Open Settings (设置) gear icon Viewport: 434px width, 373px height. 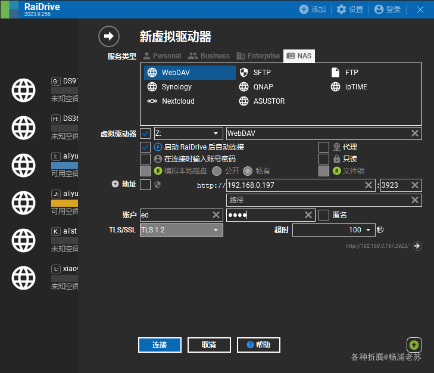point(341,9)
